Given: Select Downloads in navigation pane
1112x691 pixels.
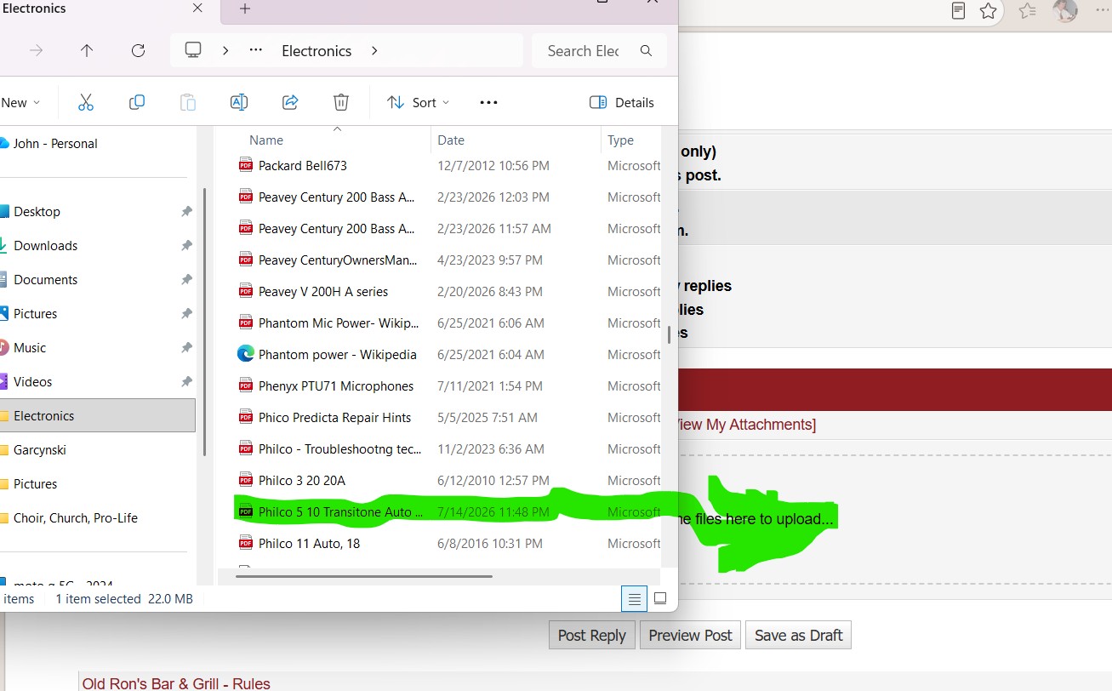Looking at the screenshot, I should [x=45, y=245].
